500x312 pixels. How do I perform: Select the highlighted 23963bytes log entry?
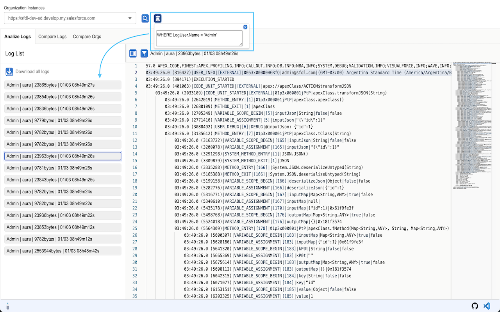click(x=63, y=156)
